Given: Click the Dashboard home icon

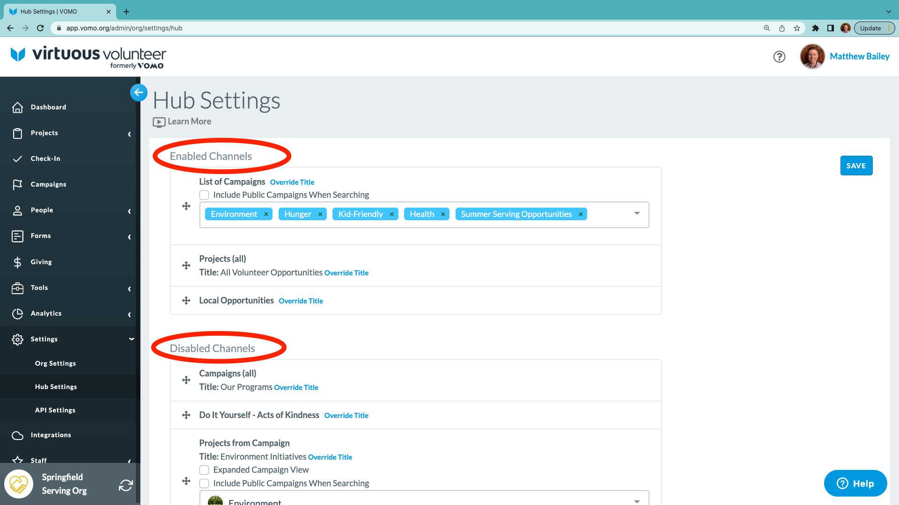Looking at the screenshot, I should pos(17,107).
